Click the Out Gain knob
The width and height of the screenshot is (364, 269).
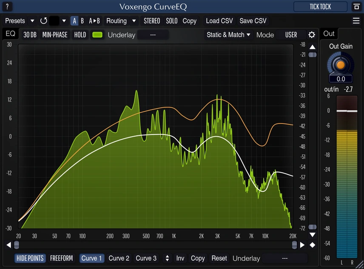click(341, 64)
